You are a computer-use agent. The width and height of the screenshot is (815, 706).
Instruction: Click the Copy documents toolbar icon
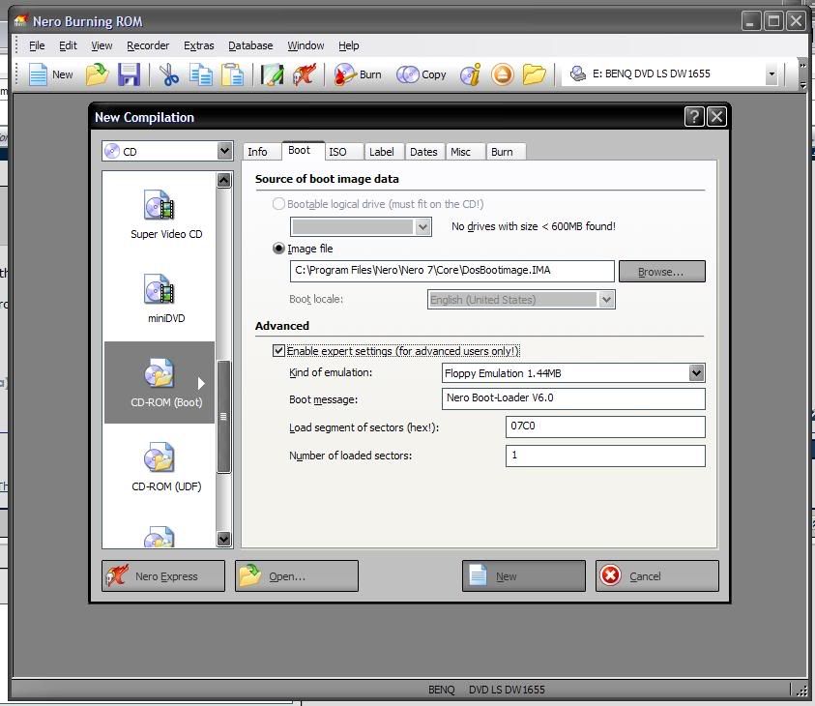(201, 74)
